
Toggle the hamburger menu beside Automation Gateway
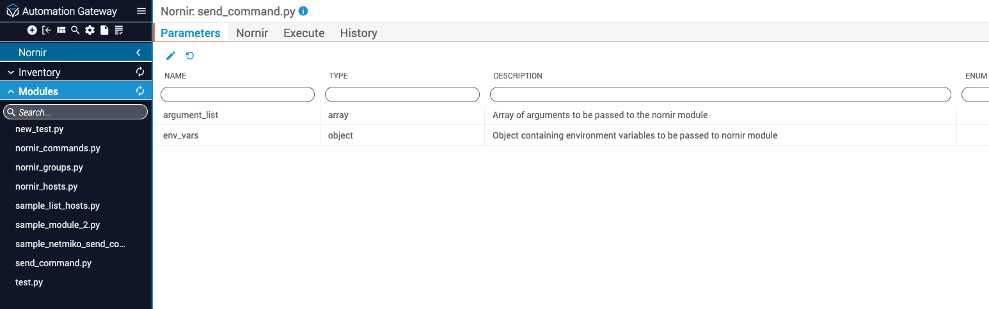pos(141,11)
